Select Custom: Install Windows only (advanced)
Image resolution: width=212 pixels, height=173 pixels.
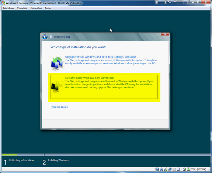click(x=104, y=87)
